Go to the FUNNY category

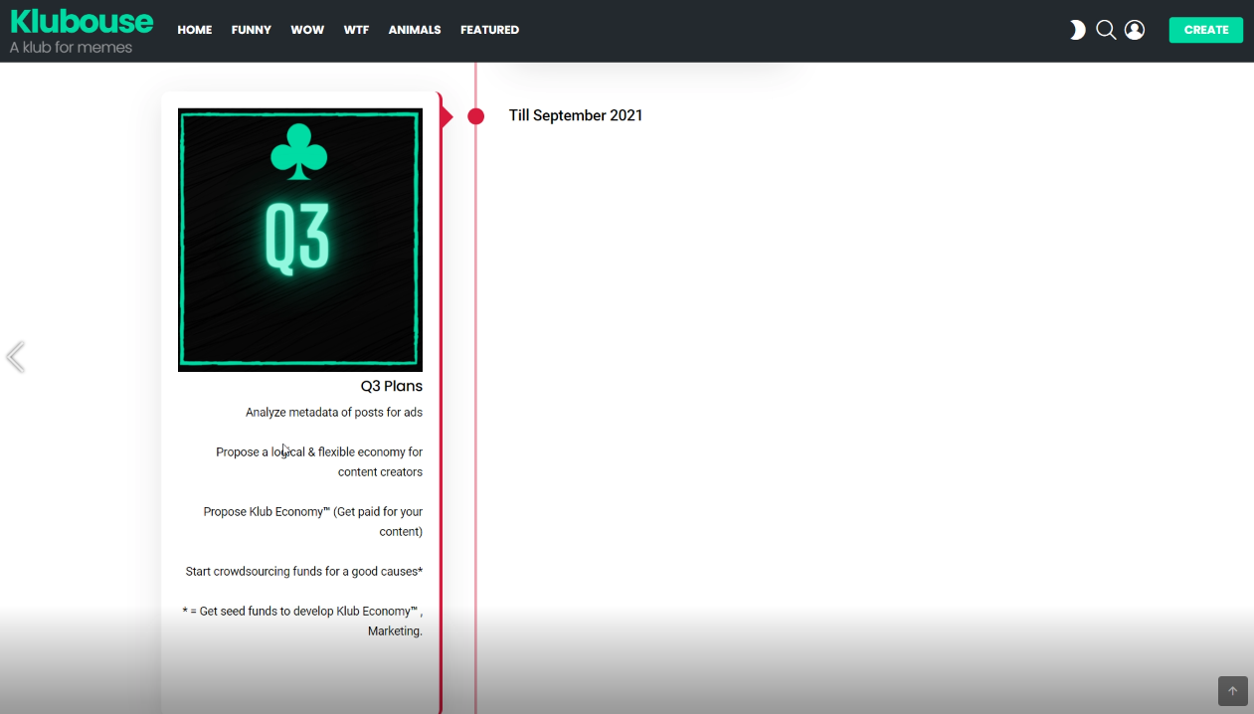(x=252, y=30)
